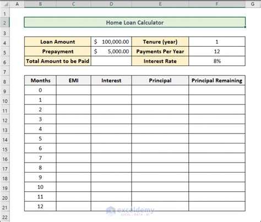Select the month 3 cell

click(x=40, y=119)
